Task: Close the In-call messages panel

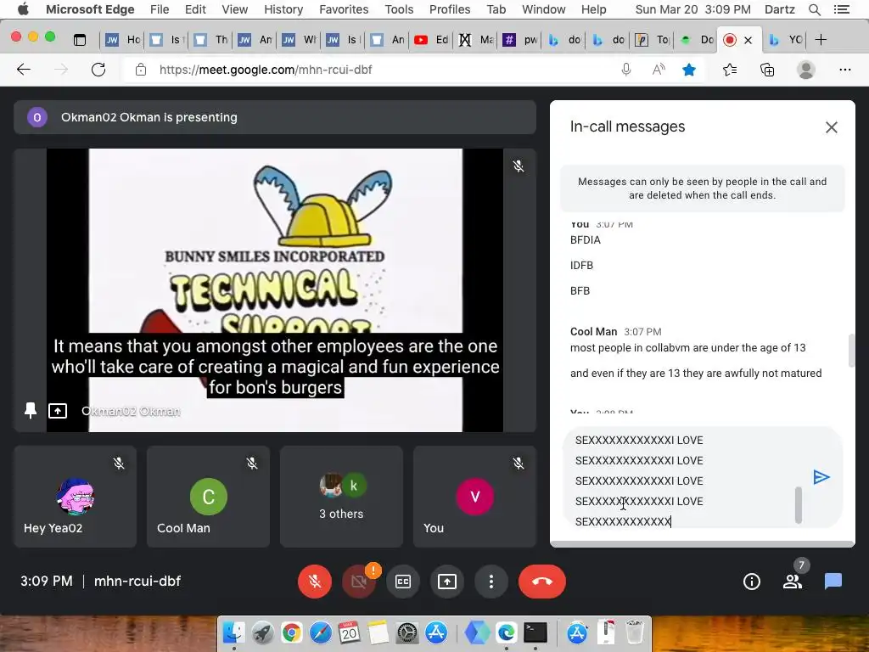Action: (832, 127)
